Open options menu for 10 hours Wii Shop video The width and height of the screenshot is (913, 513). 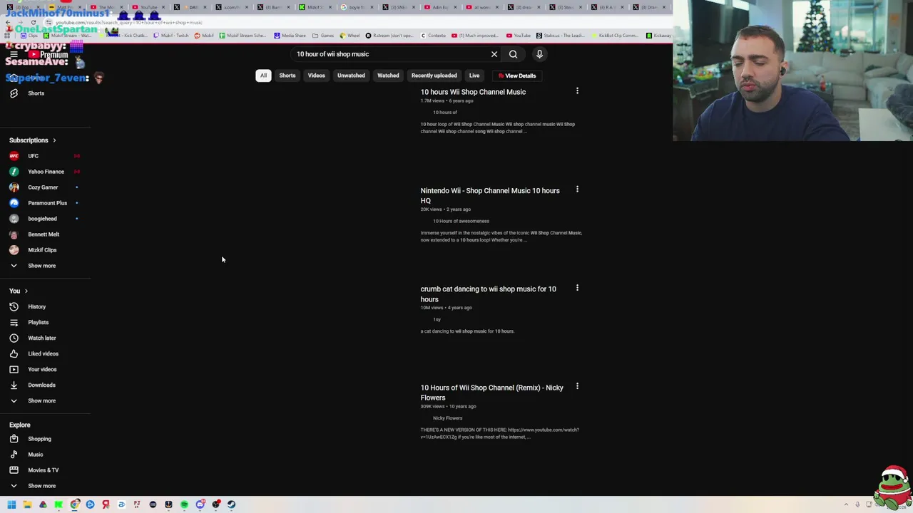[x=577, y=91]
